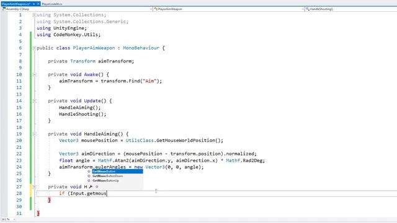397x223 pixels.
Task: Click the 'Awake' method name
Action: pos(91,74)
